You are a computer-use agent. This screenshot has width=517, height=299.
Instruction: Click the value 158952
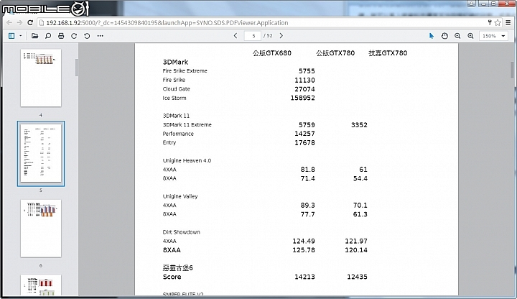303,98
